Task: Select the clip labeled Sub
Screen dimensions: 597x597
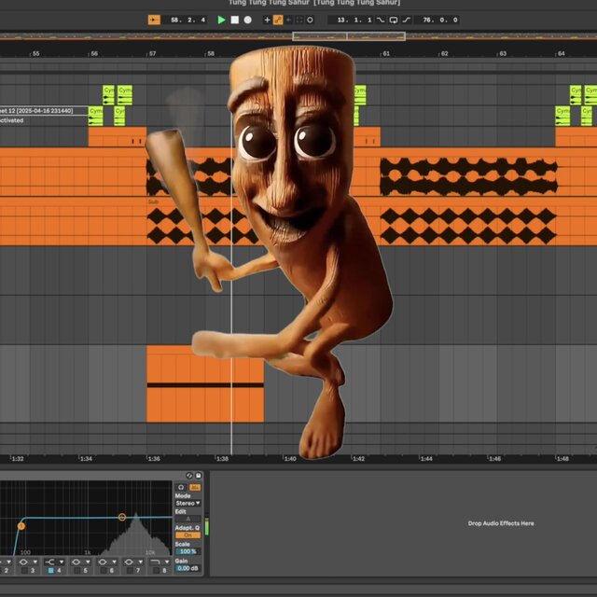Action: click(x=153, y=201)
